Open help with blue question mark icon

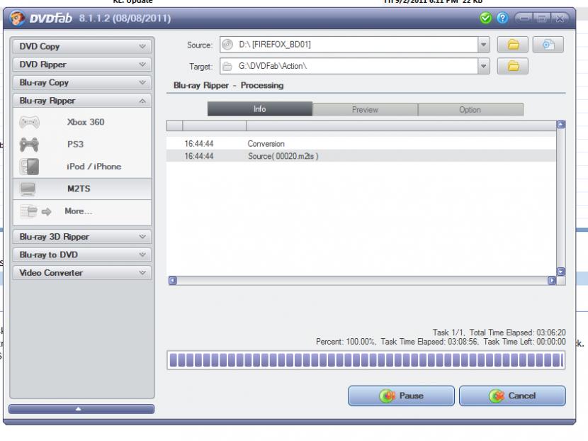[502, 18]
